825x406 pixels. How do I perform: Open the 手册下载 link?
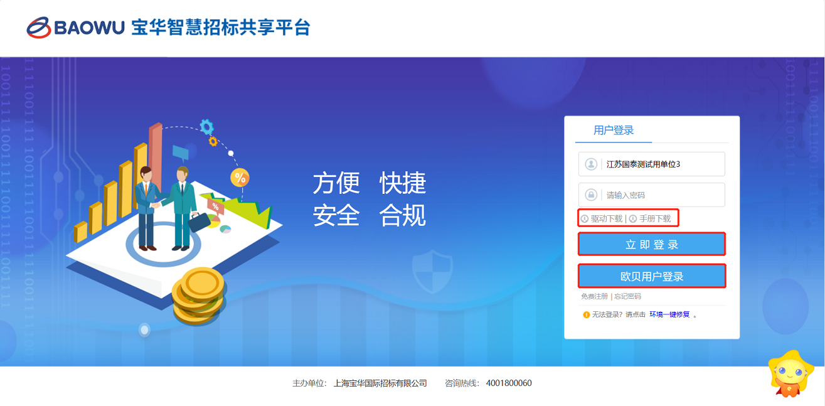tap(655, 219)
